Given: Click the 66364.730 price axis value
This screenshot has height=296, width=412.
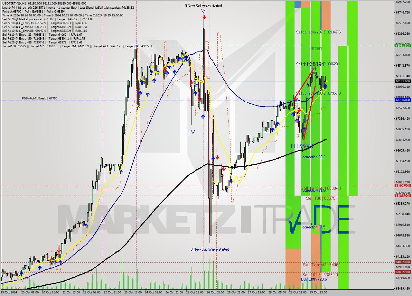Looking at the screenshot, I should [403, 161].
